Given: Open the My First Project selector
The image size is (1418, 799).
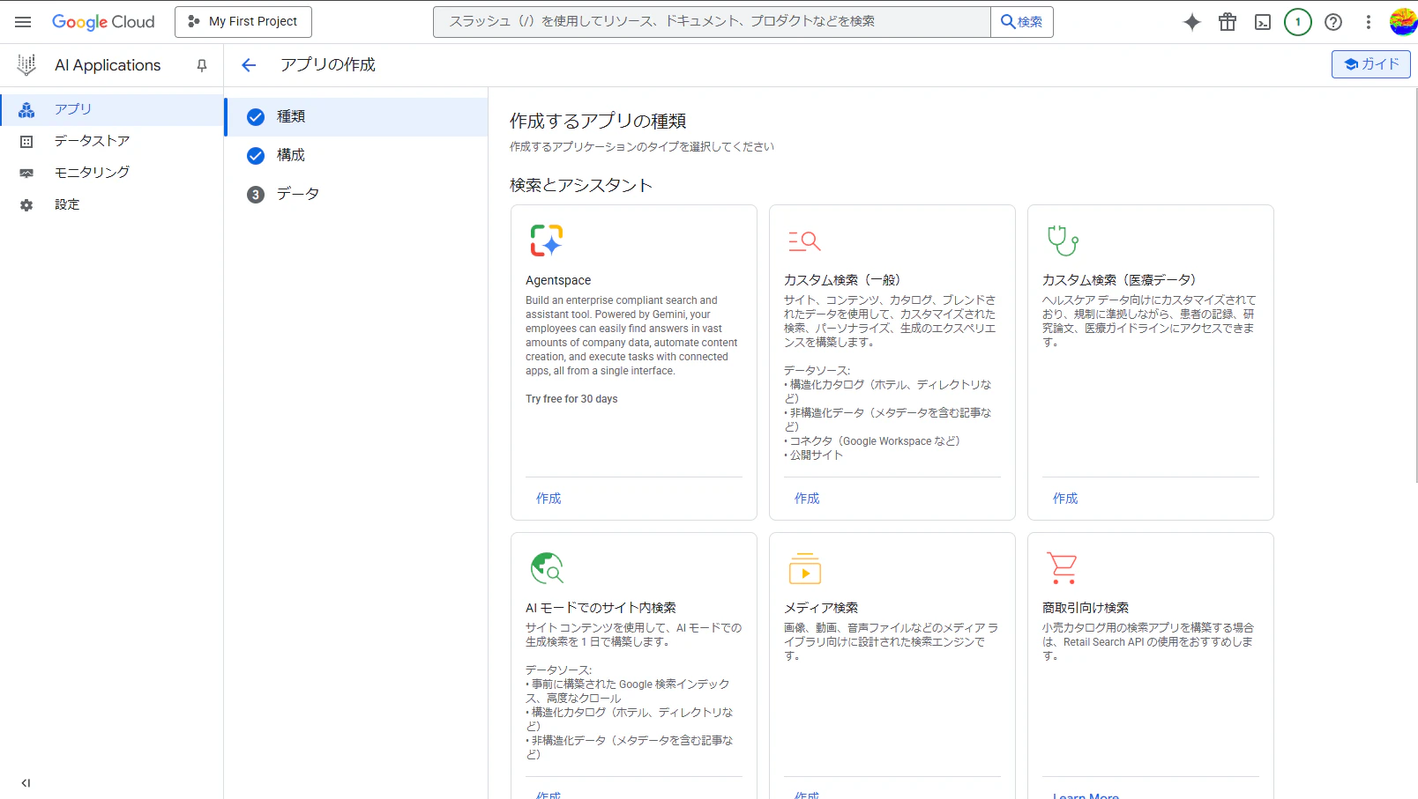Looking at the screenshot, I should coord(243,22).
